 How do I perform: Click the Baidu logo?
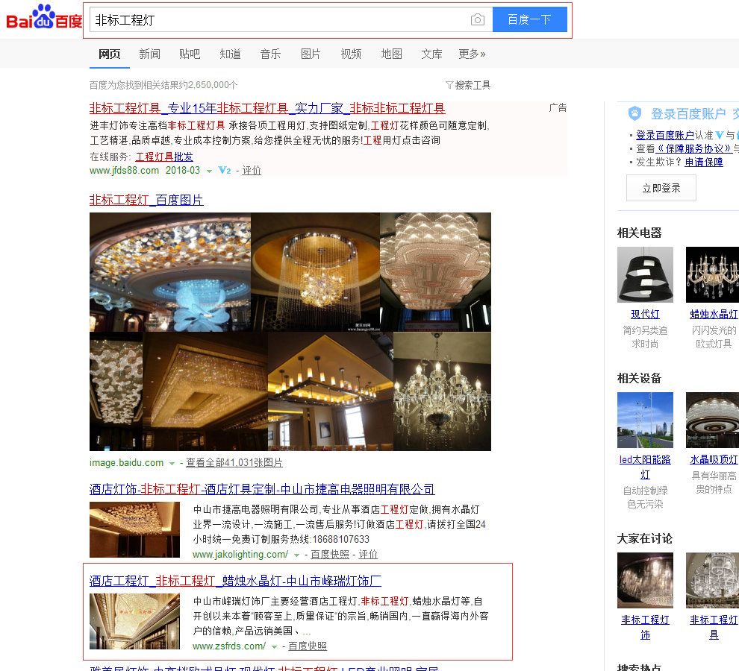(44, 19)
